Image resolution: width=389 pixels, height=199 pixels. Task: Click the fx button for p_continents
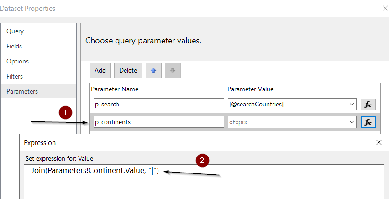[x=368, y=122]
